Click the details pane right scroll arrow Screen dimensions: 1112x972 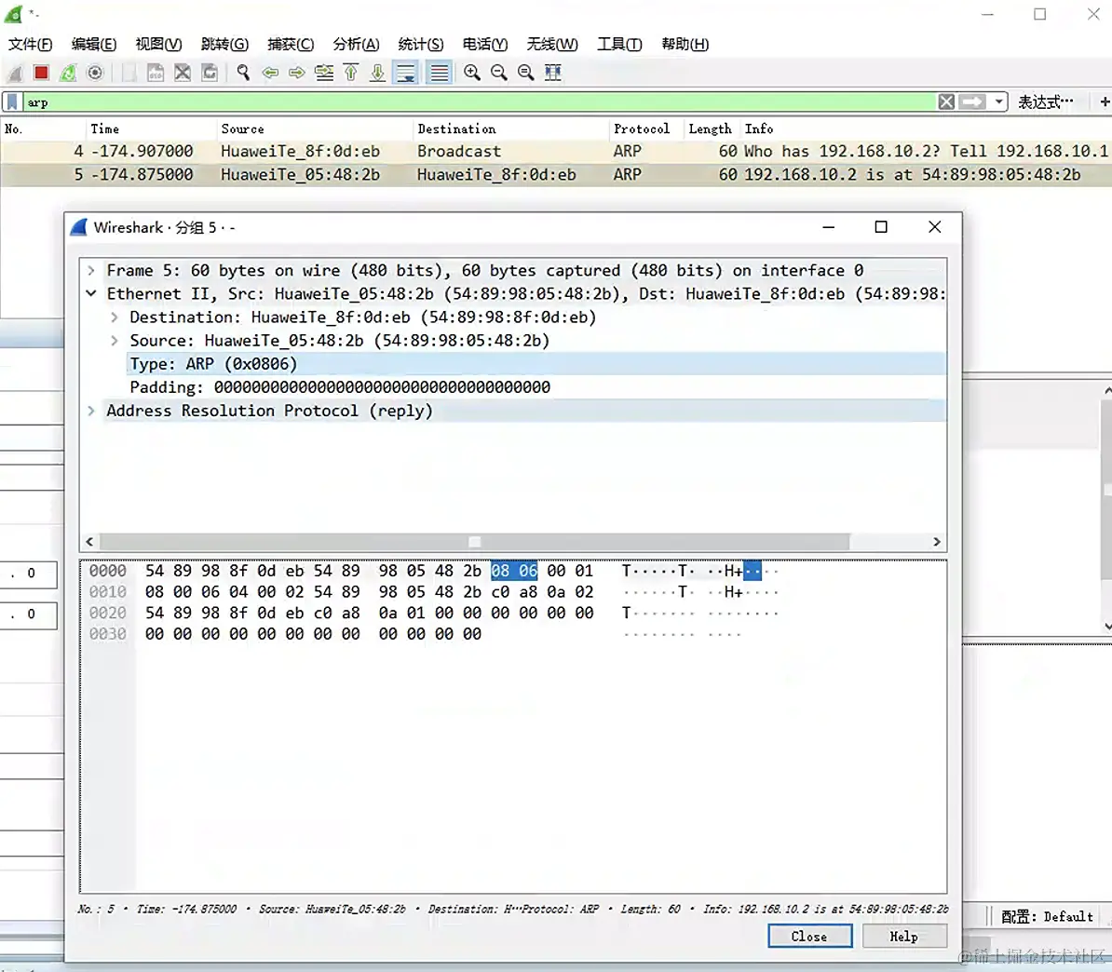click(937, 542)
